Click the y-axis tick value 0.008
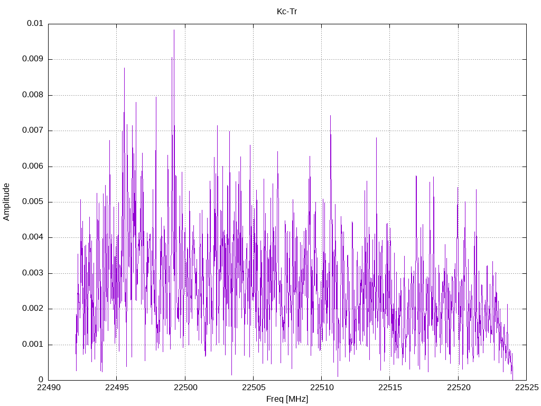The width and height of the screenshot is (541, 406). (33, 95)
